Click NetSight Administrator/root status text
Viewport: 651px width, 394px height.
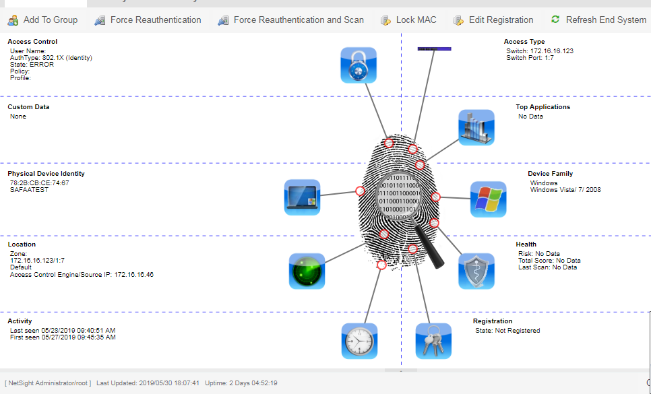pyautogui.click(x=47, y=383)
